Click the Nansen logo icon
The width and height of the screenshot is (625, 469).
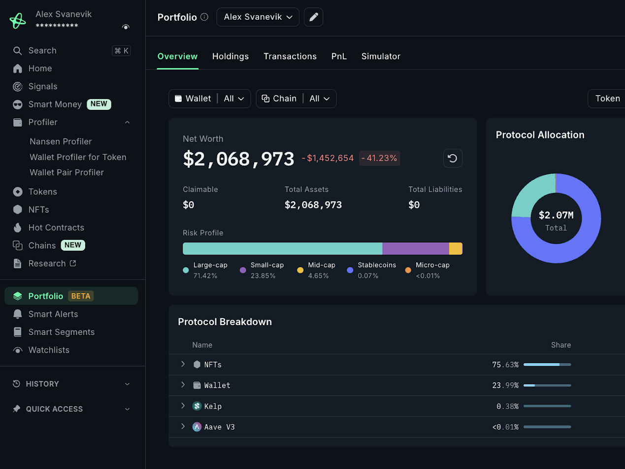click(x=17, y=20)
